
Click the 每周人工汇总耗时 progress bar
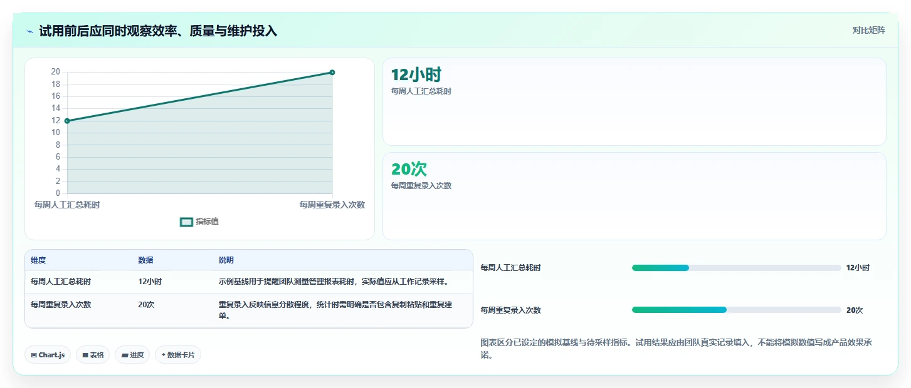point(737,268)
